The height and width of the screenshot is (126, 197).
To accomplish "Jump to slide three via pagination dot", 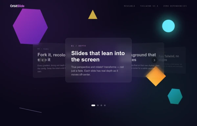I will pos(101,105).
